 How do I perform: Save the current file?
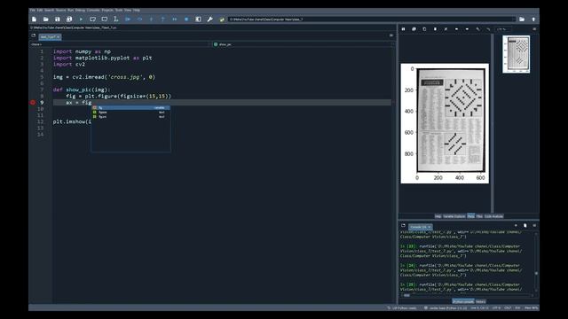coord(57,19)
